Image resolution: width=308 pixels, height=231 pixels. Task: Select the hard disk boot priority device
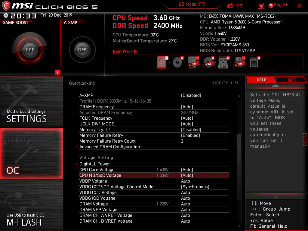click(162, 62)
